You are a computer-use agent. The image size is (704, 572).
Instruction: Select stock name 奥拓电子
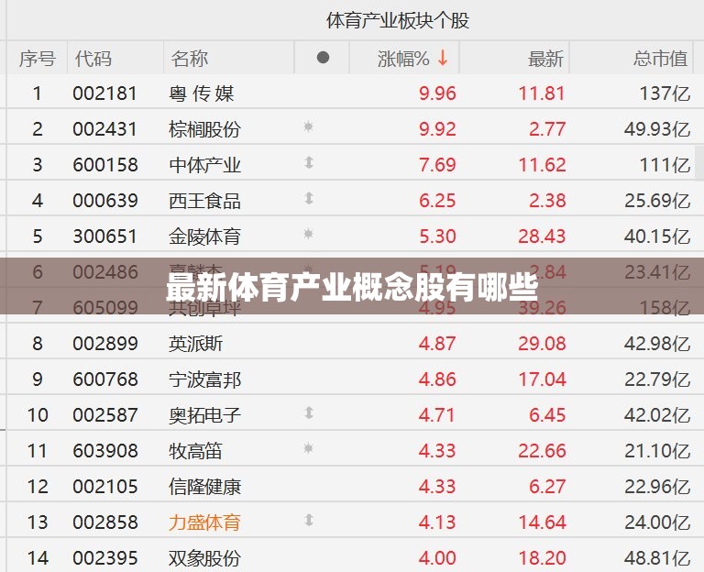[204, 415]
